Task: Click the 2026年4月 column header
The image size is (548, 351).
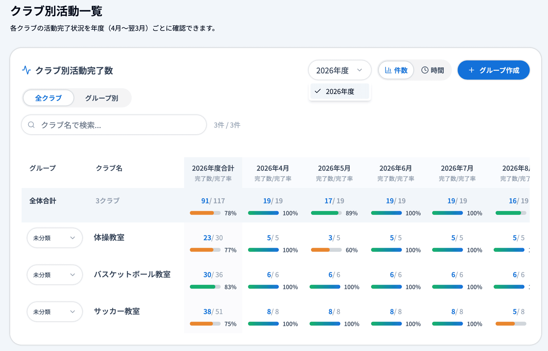Action: coord(273,173)
